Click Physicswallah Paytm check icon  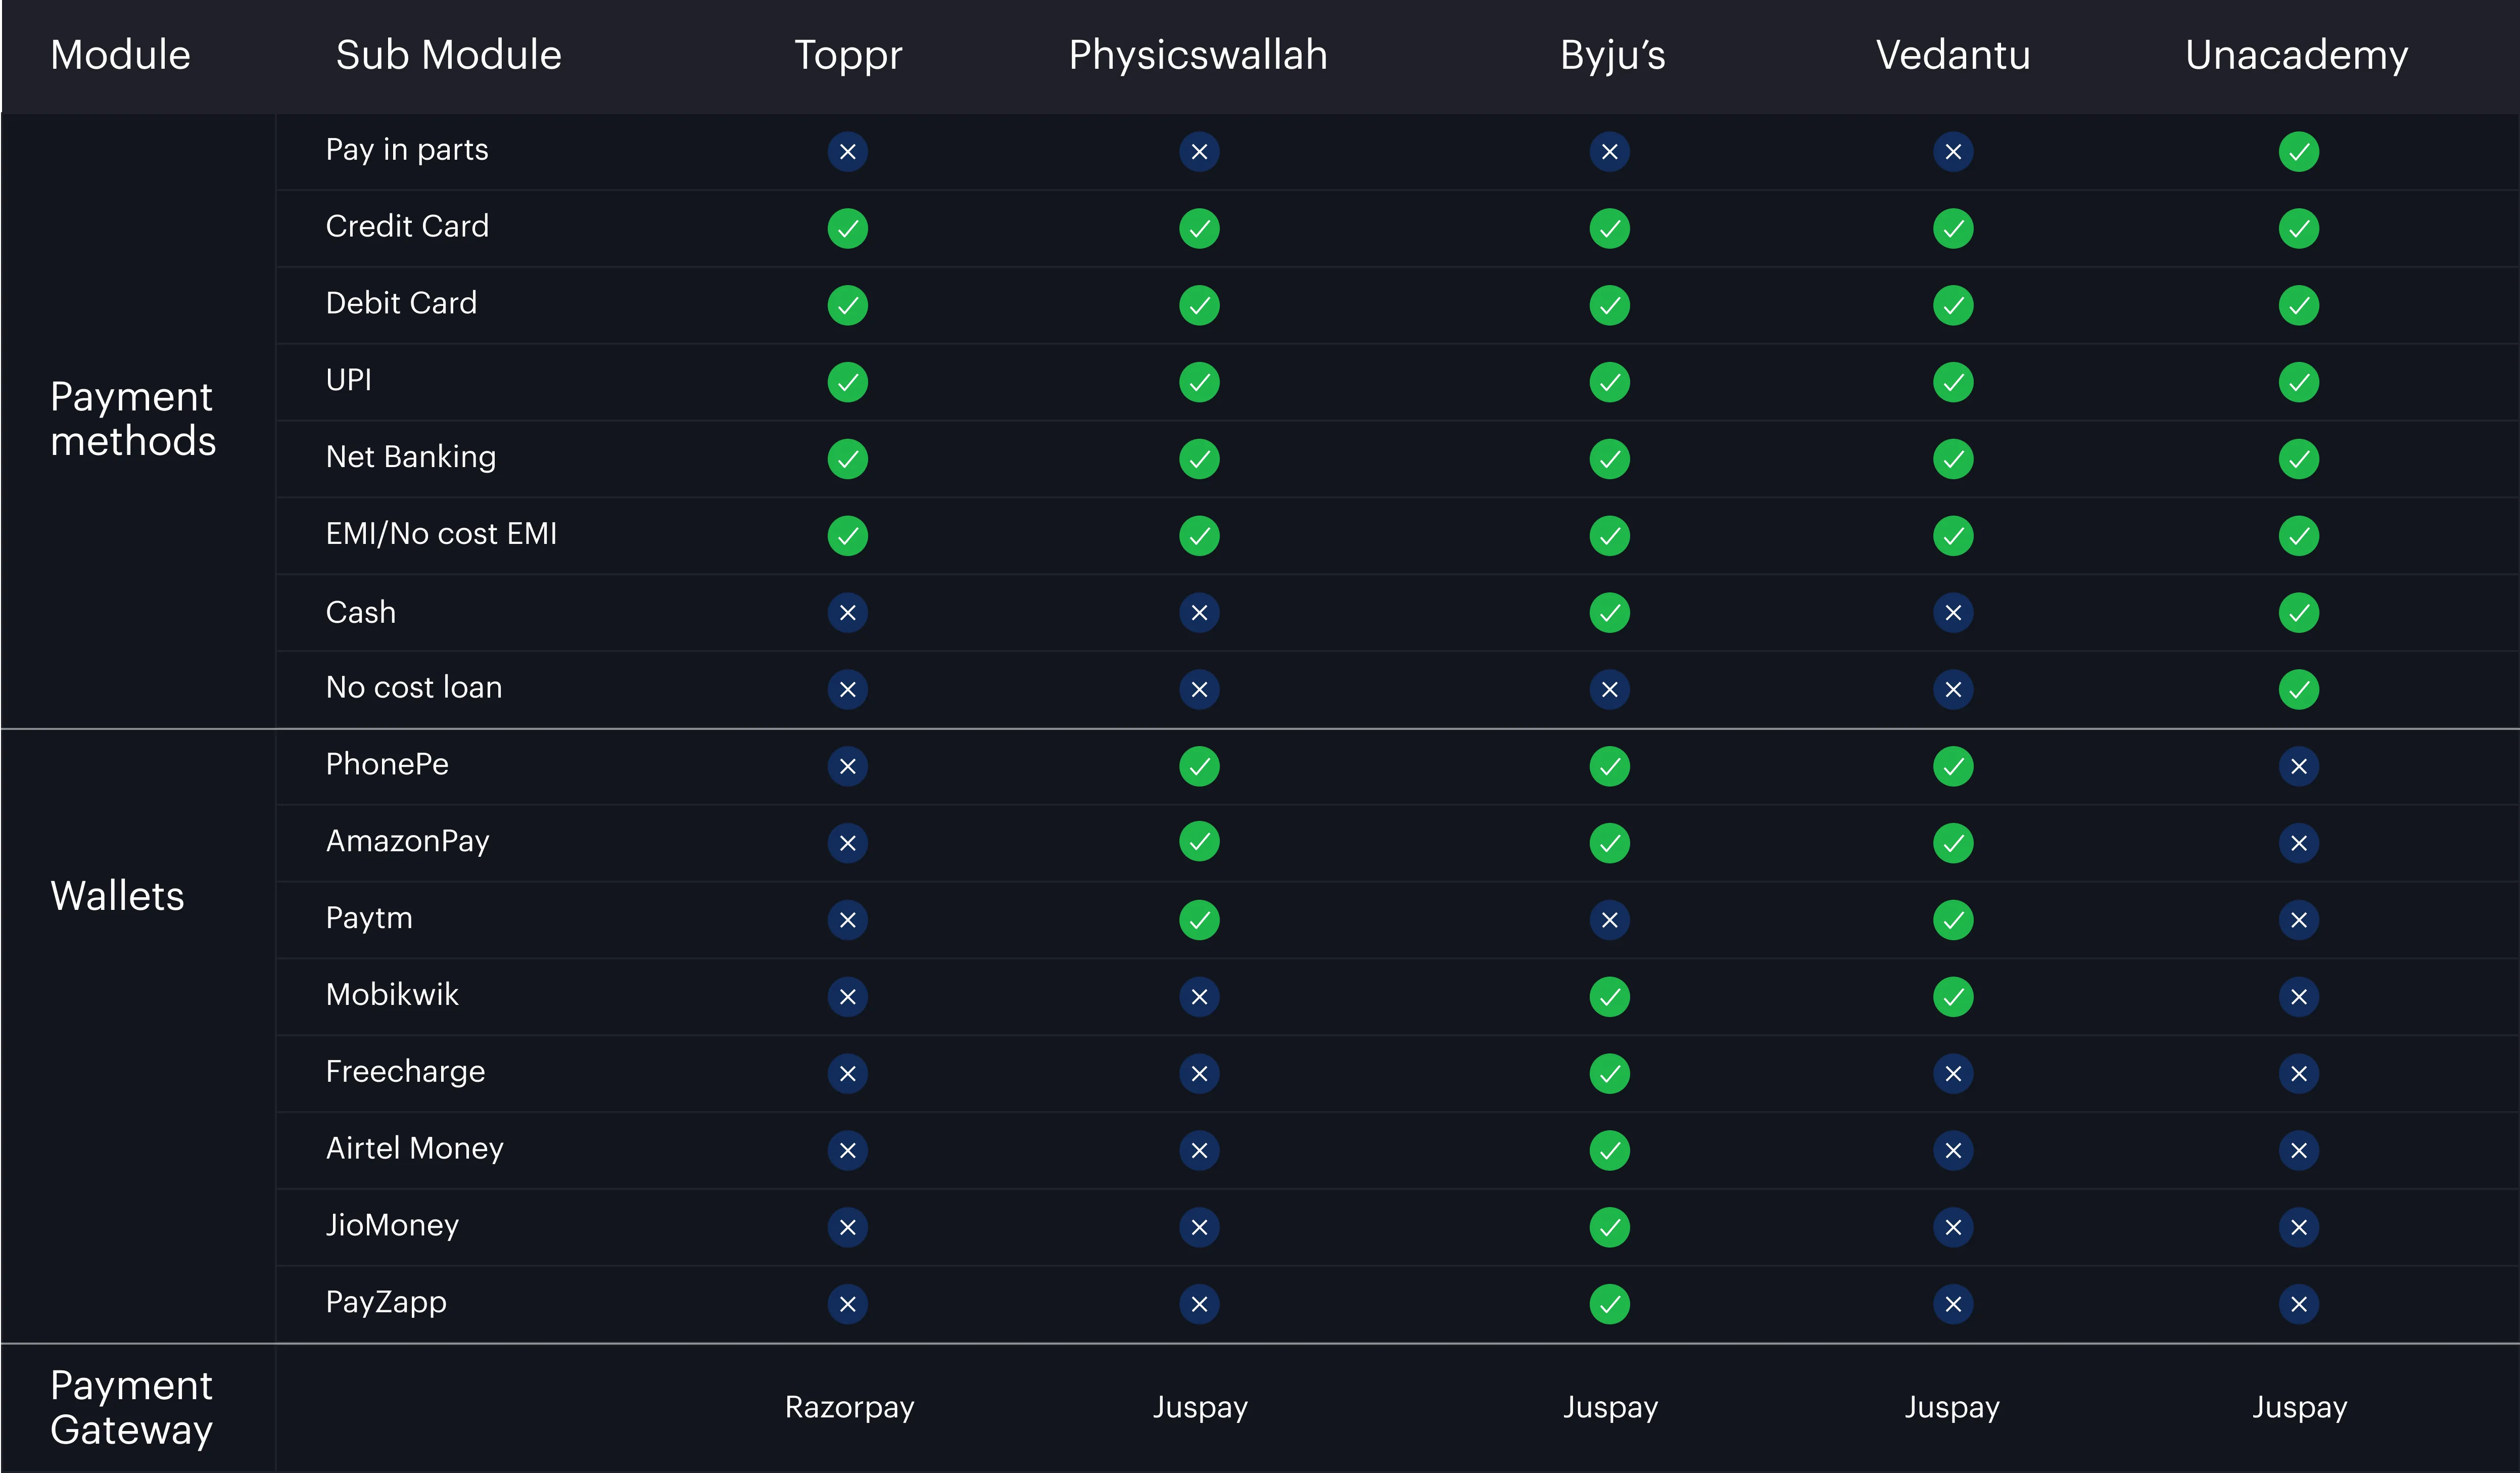pyautogui.click(x=1199, y=919)
